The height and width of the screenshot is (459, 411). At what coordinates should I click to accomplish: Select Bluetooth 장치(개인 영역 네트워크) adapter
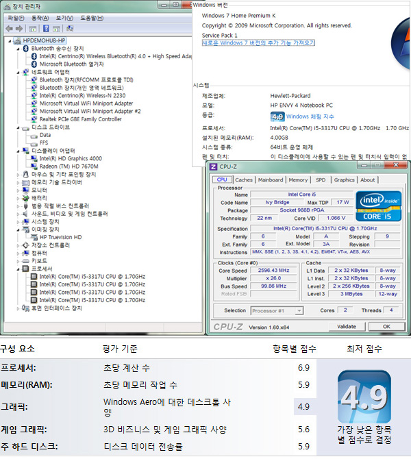(x=82, y=88)
